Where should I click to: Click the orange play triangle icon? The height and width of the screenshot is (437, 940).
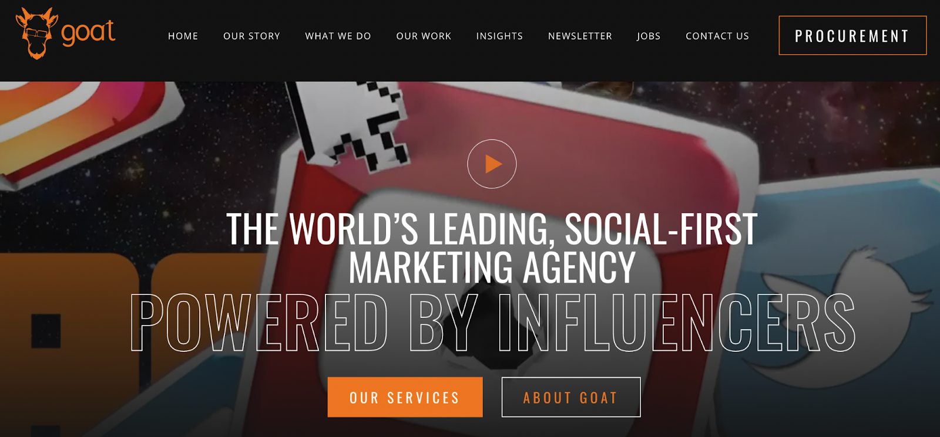493,164
